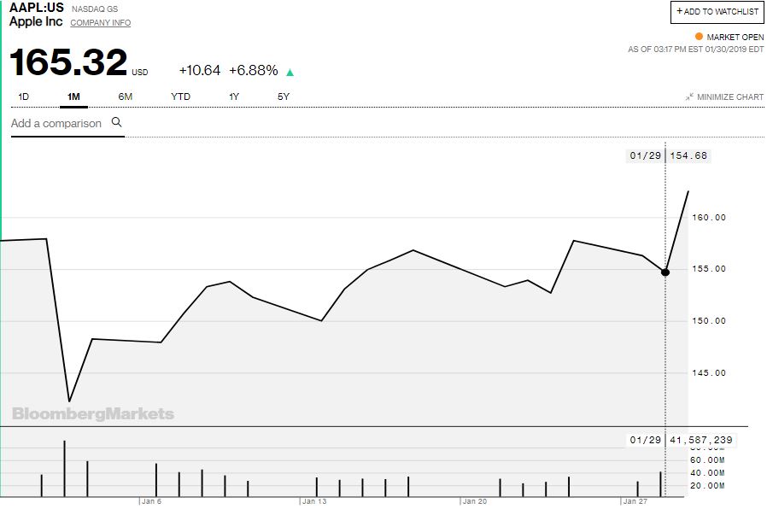This screenshot has width=767, height=509.
Task: Select the 1M chart range tab
Action: click(x=73, y=97)
